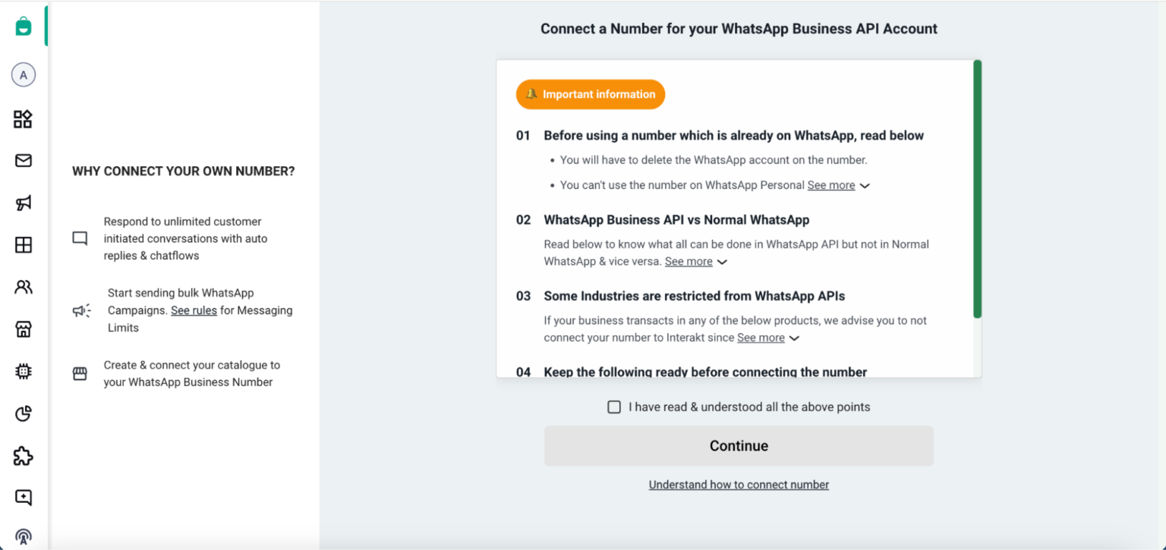Open the dashboard grid icon
The width and height of the screenshot is (1166, 550).
(x=23, y=119)
